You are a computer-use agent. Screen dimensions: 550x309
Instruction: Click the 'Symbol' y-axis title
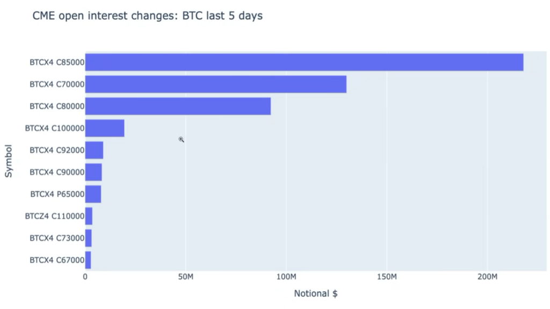point(9,161)
